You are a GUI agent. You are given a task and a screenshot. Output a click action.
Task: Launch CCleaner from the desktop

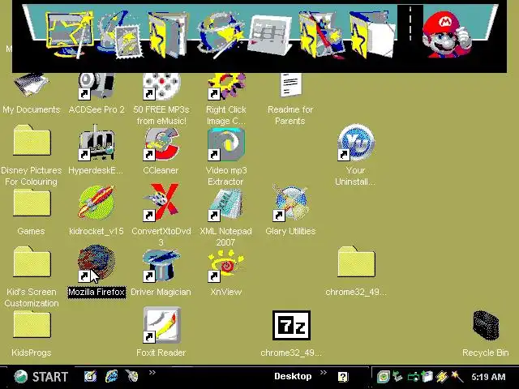pyautogui.click(x=161, y=144)
